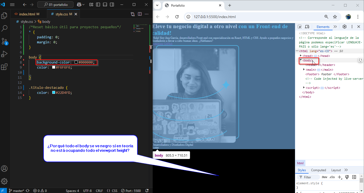Screen dimensions: 364x193
Task: Go back in VS Code navigation history
Action: click(x=25, y=5)
